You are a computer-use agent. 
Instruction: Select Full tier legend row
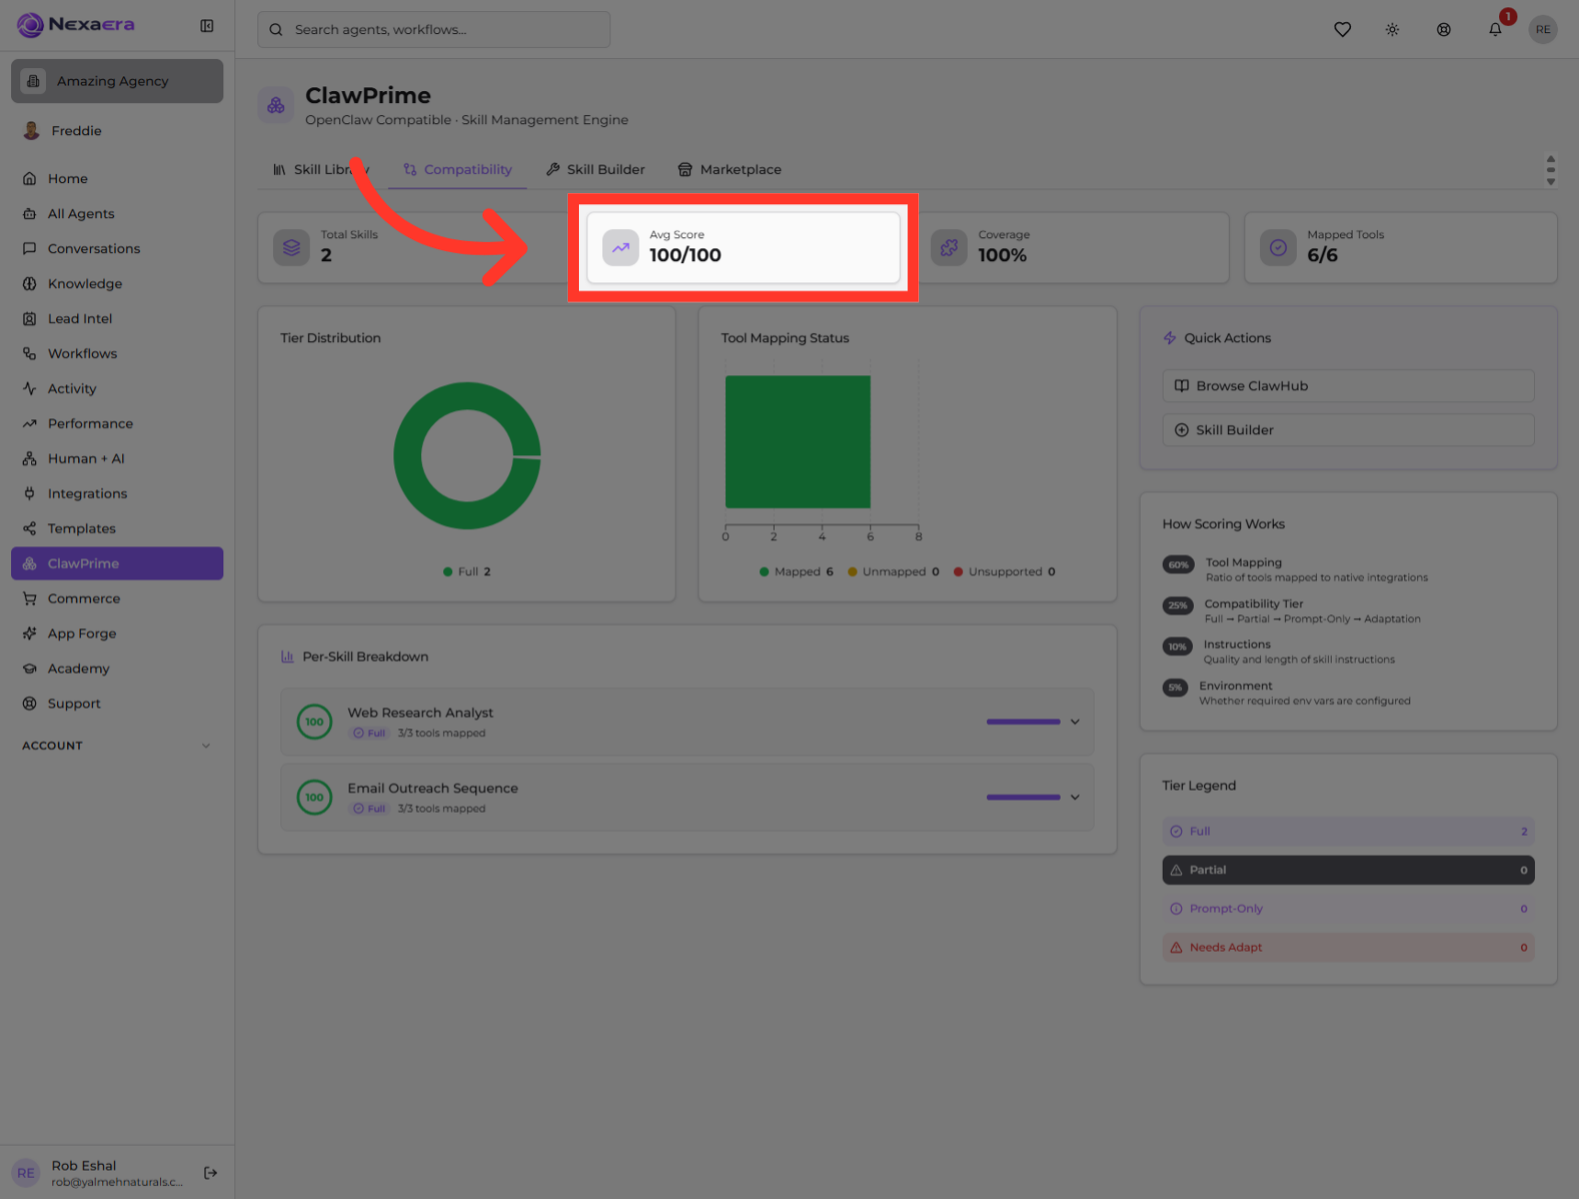pos(1348,831)
